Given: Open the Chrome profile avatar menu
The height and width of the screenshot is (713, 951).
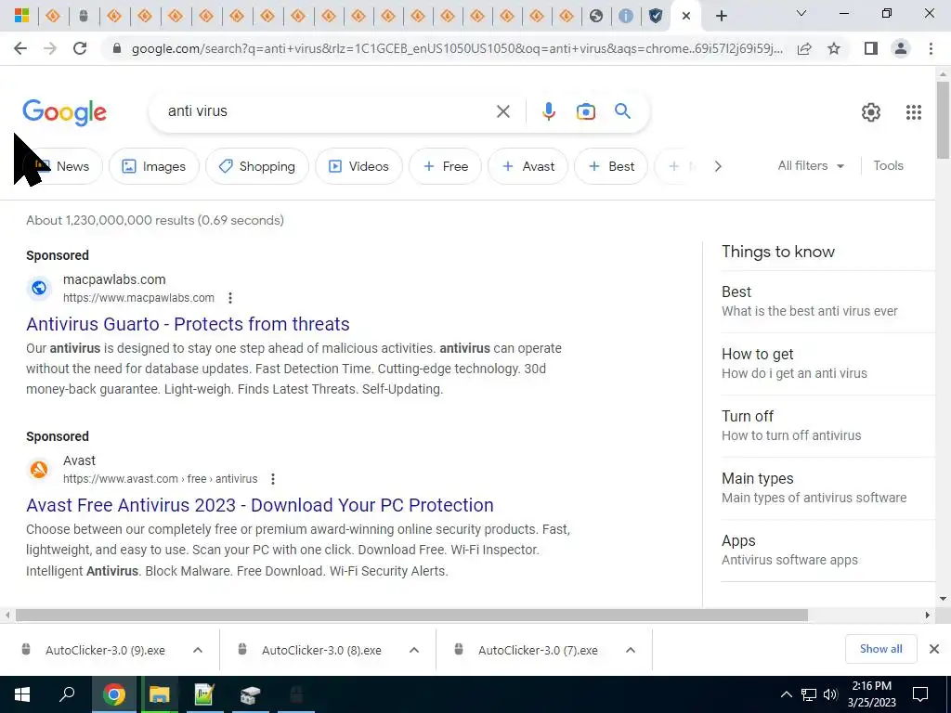Looking at the screenshot, I should pos(901,48).
